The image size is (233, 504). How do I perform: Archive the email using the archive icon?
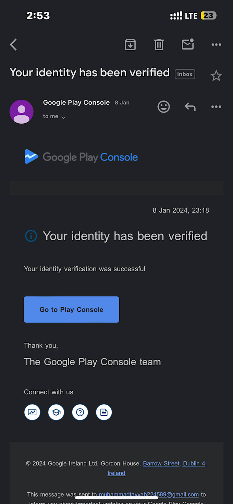coord(130,45)
